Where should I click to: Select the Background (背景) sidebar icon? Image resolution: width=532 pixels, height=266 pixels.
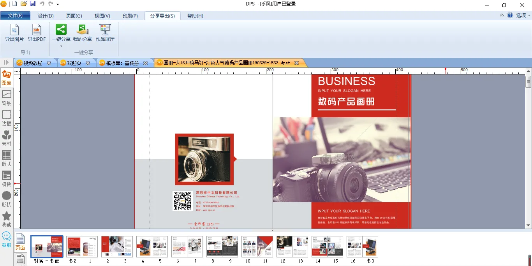7,97
